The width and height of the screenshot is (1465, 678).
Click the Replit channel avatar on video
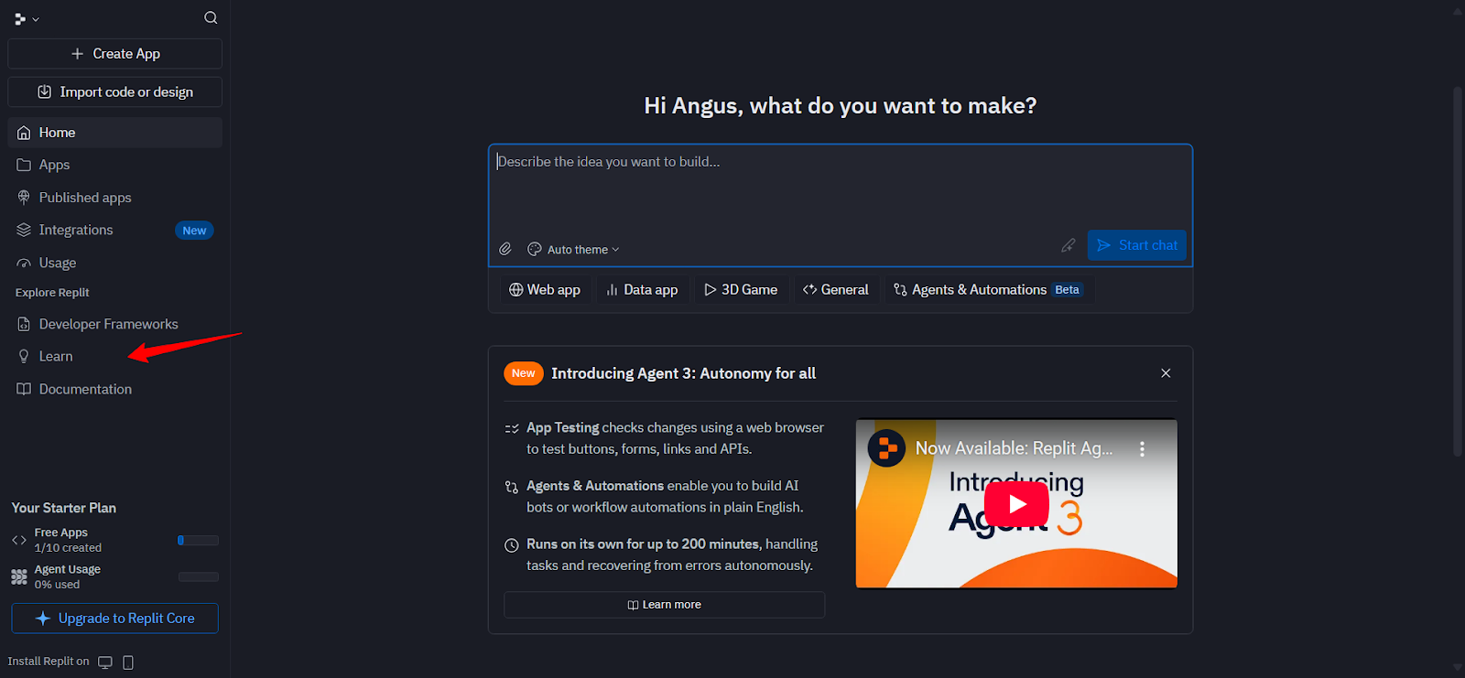tap(886, 448)
